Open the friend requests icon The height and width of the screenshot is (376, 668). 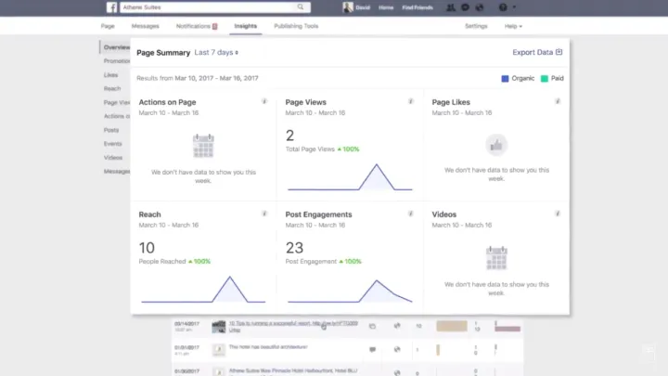pyautogui.click(x=452, y=7)
